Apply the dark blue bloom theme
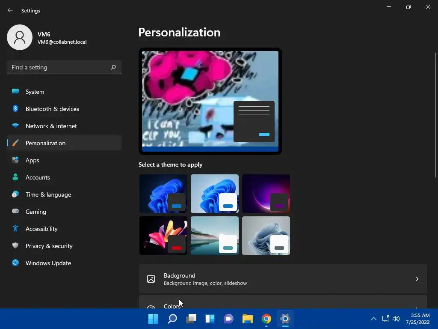 pyautogui.click(x=163, y=193)
